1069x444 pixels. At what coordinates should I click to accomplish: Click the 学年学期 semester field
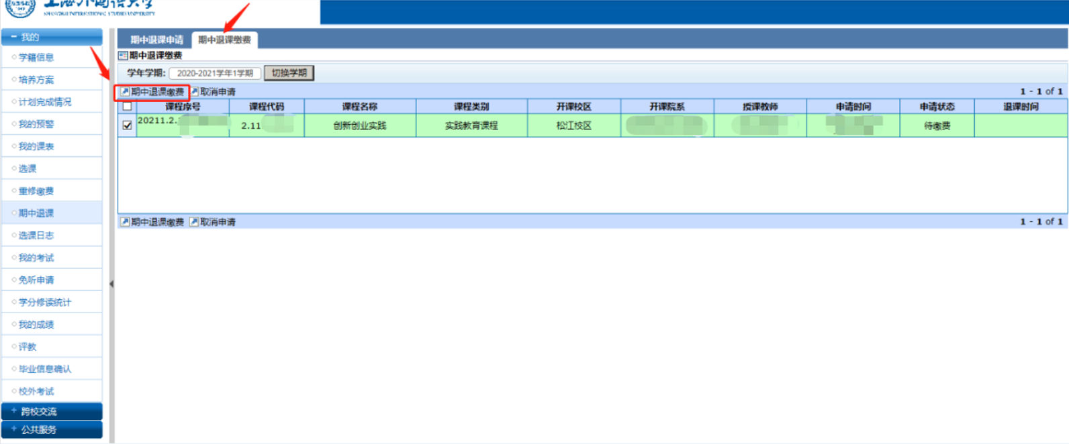pyautogui.click(x=215, y=73)
